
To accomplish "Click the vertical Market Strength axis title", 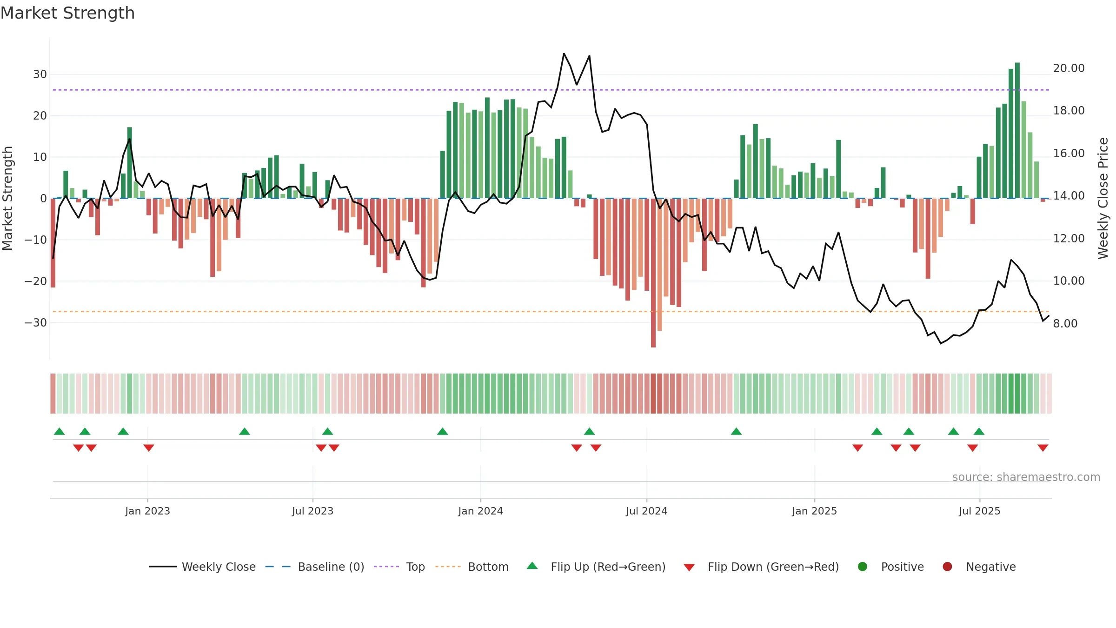I will pos(7,198).
